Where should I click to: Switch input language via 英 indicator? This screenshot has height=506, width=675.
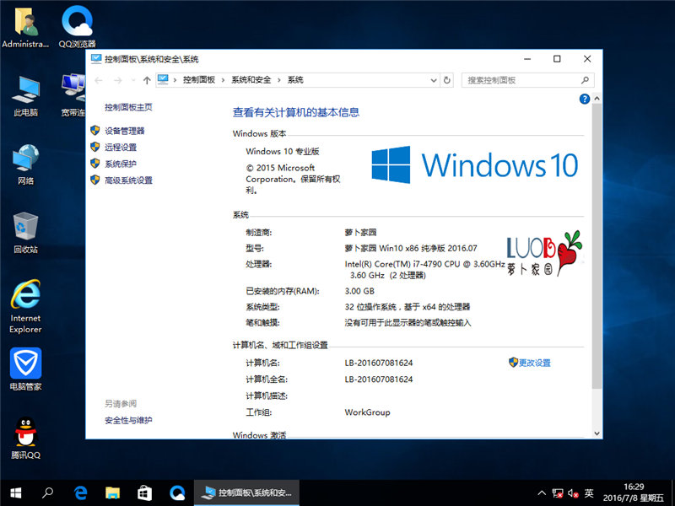(x=589, y=493)
